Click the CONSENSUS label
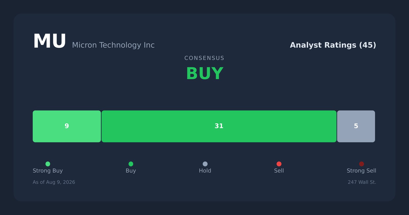The image size is (409, 215). 204,58
